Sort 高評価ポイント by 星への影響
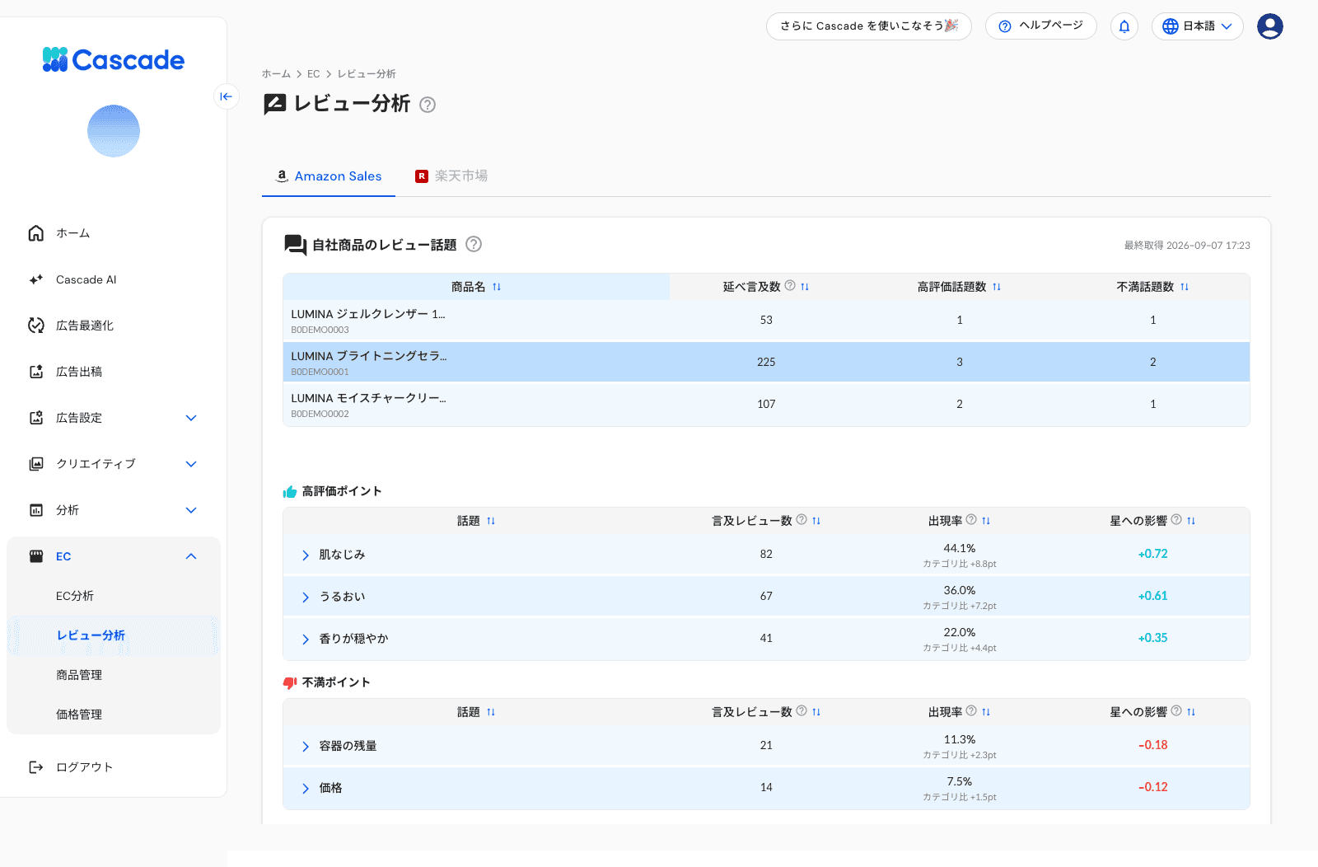The width and height of the screenshot is (1318, 867). point(1191,521)
